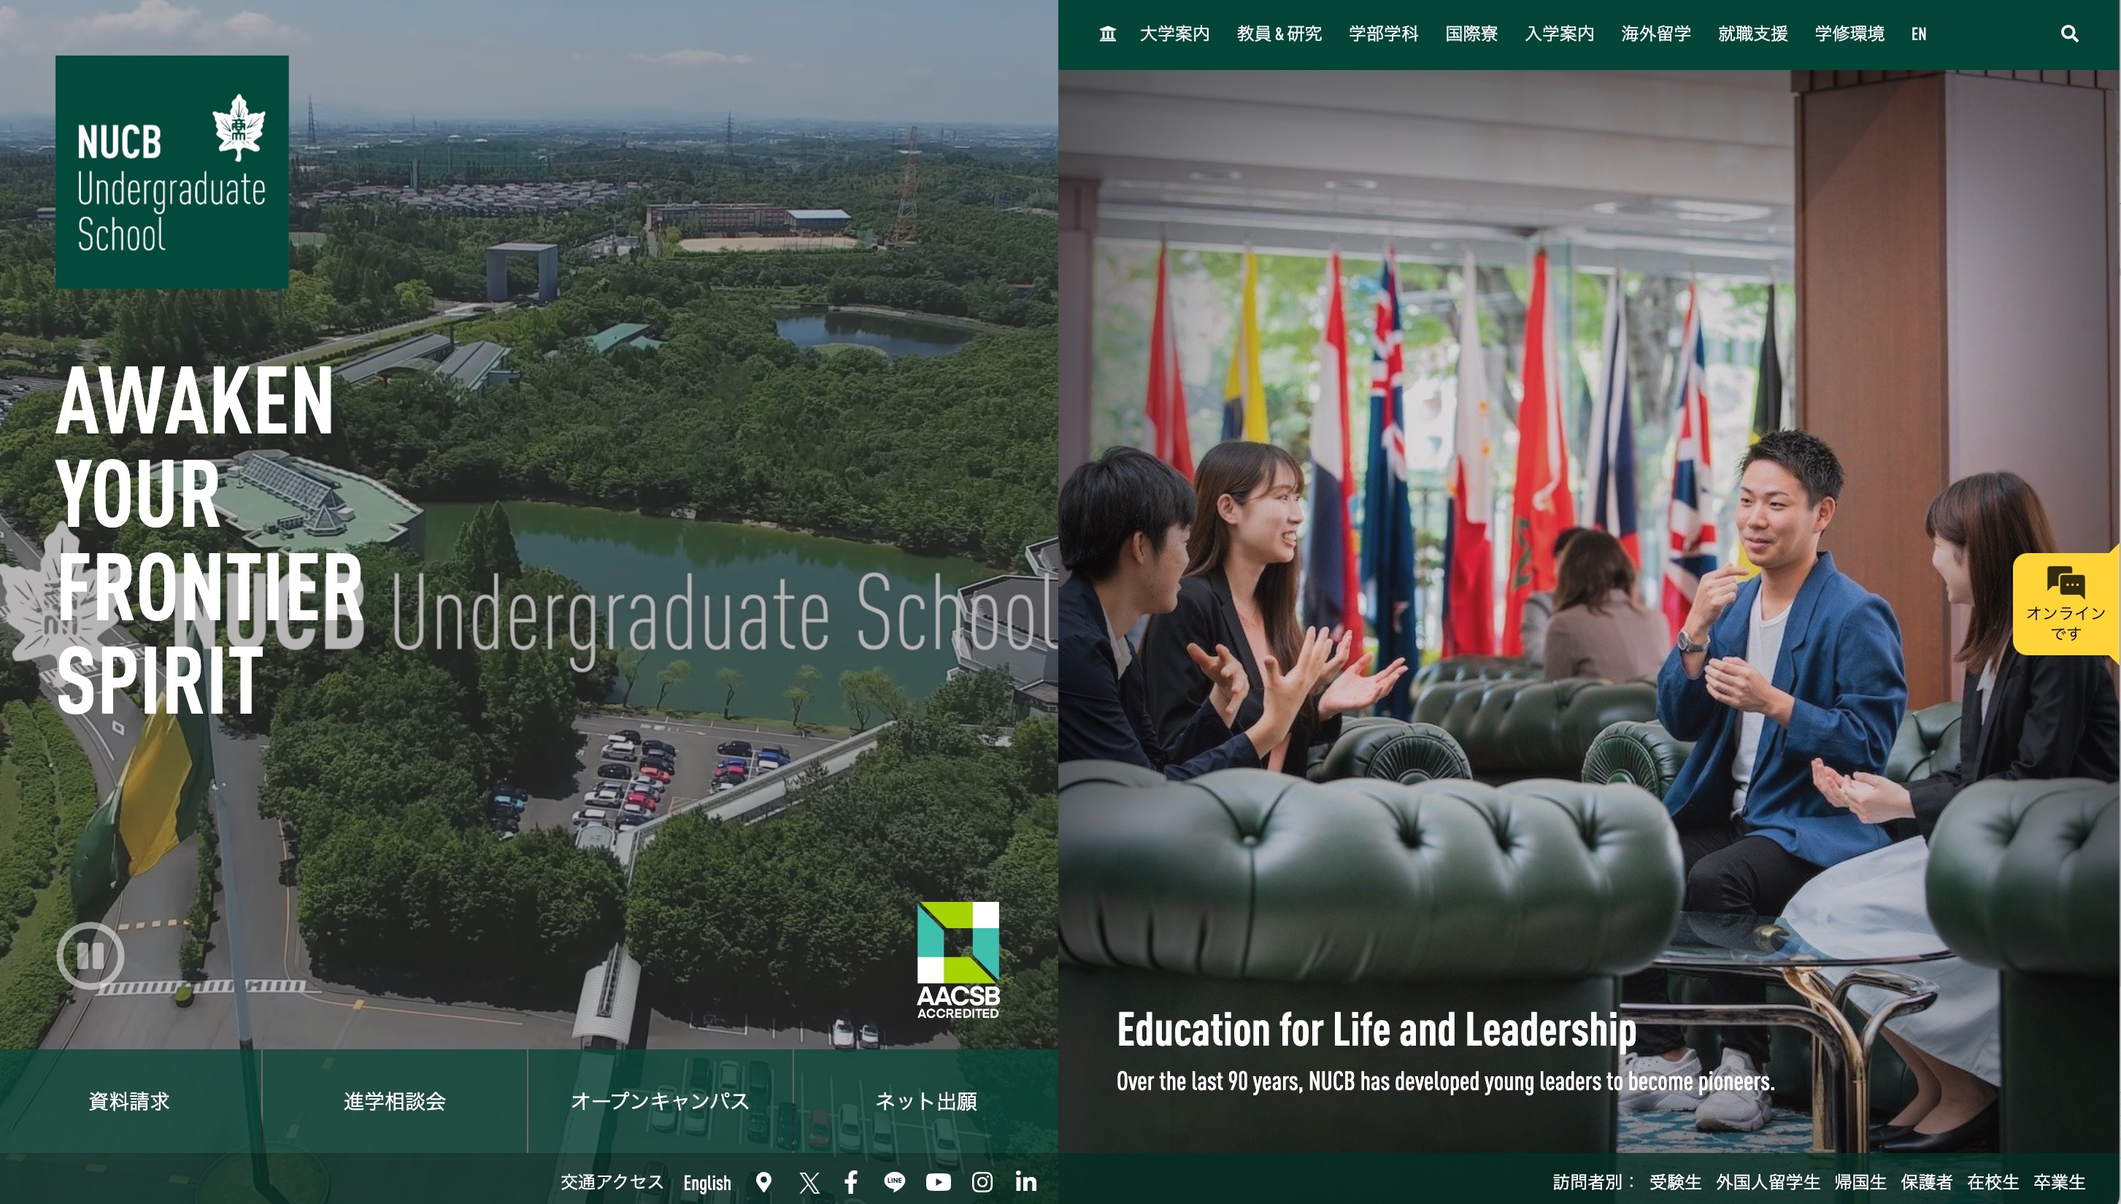Open the LINE social icon

coord(894,1181)
